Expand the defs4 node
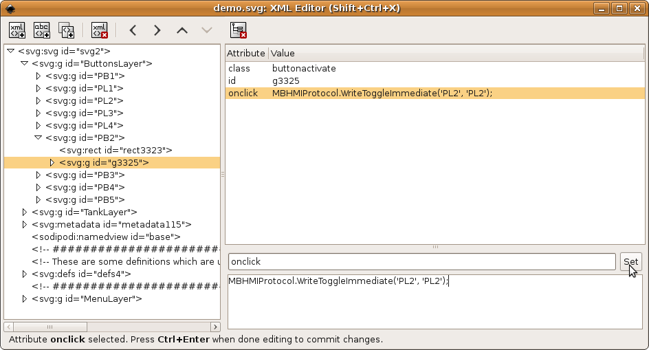The height and width of the screenshot is (350, 649). pos(25,274)
